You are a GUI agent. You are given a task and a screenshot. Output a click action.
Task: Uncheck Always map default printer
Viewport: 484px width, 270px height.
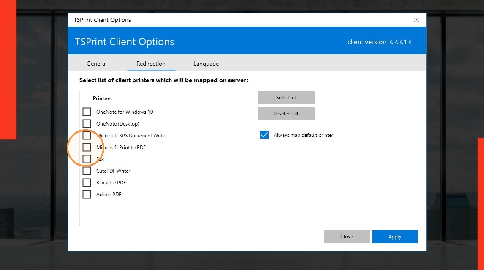pos(264,135)
